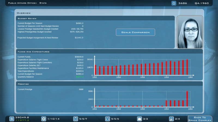Click the tallest bar in prestige chart
The width and height of the screenshot is (218, 122).
[x=187, y=99]
